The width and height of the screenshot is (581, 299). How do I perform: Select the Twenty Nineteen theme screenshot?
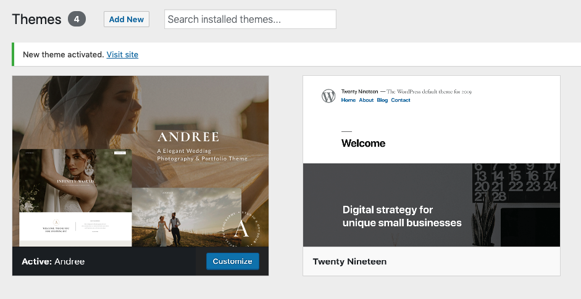[432, 162]
